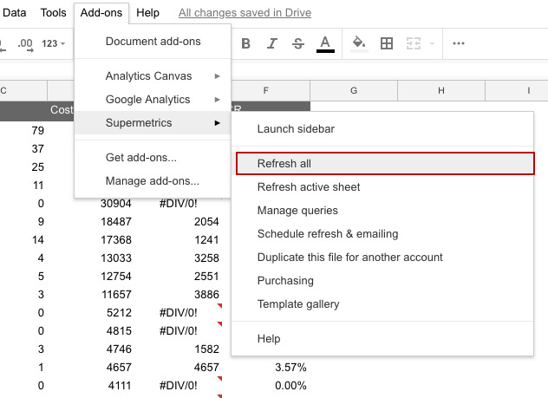The width and height of the screenshot is (548, 398).
Task: Click the All changes saved in Drive link
Action: (245, 13)
